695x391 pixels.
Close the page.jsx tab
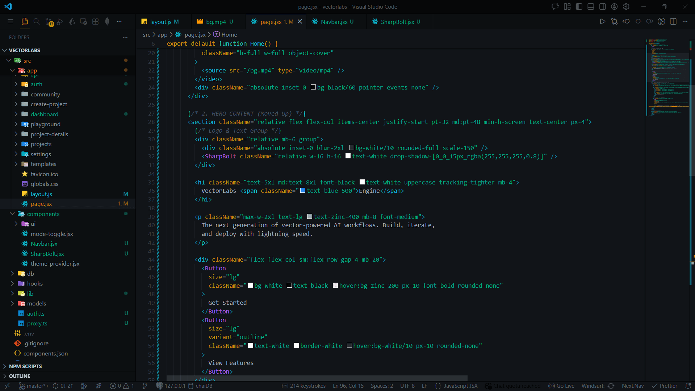pyautogui.click(x=300, y=22)
